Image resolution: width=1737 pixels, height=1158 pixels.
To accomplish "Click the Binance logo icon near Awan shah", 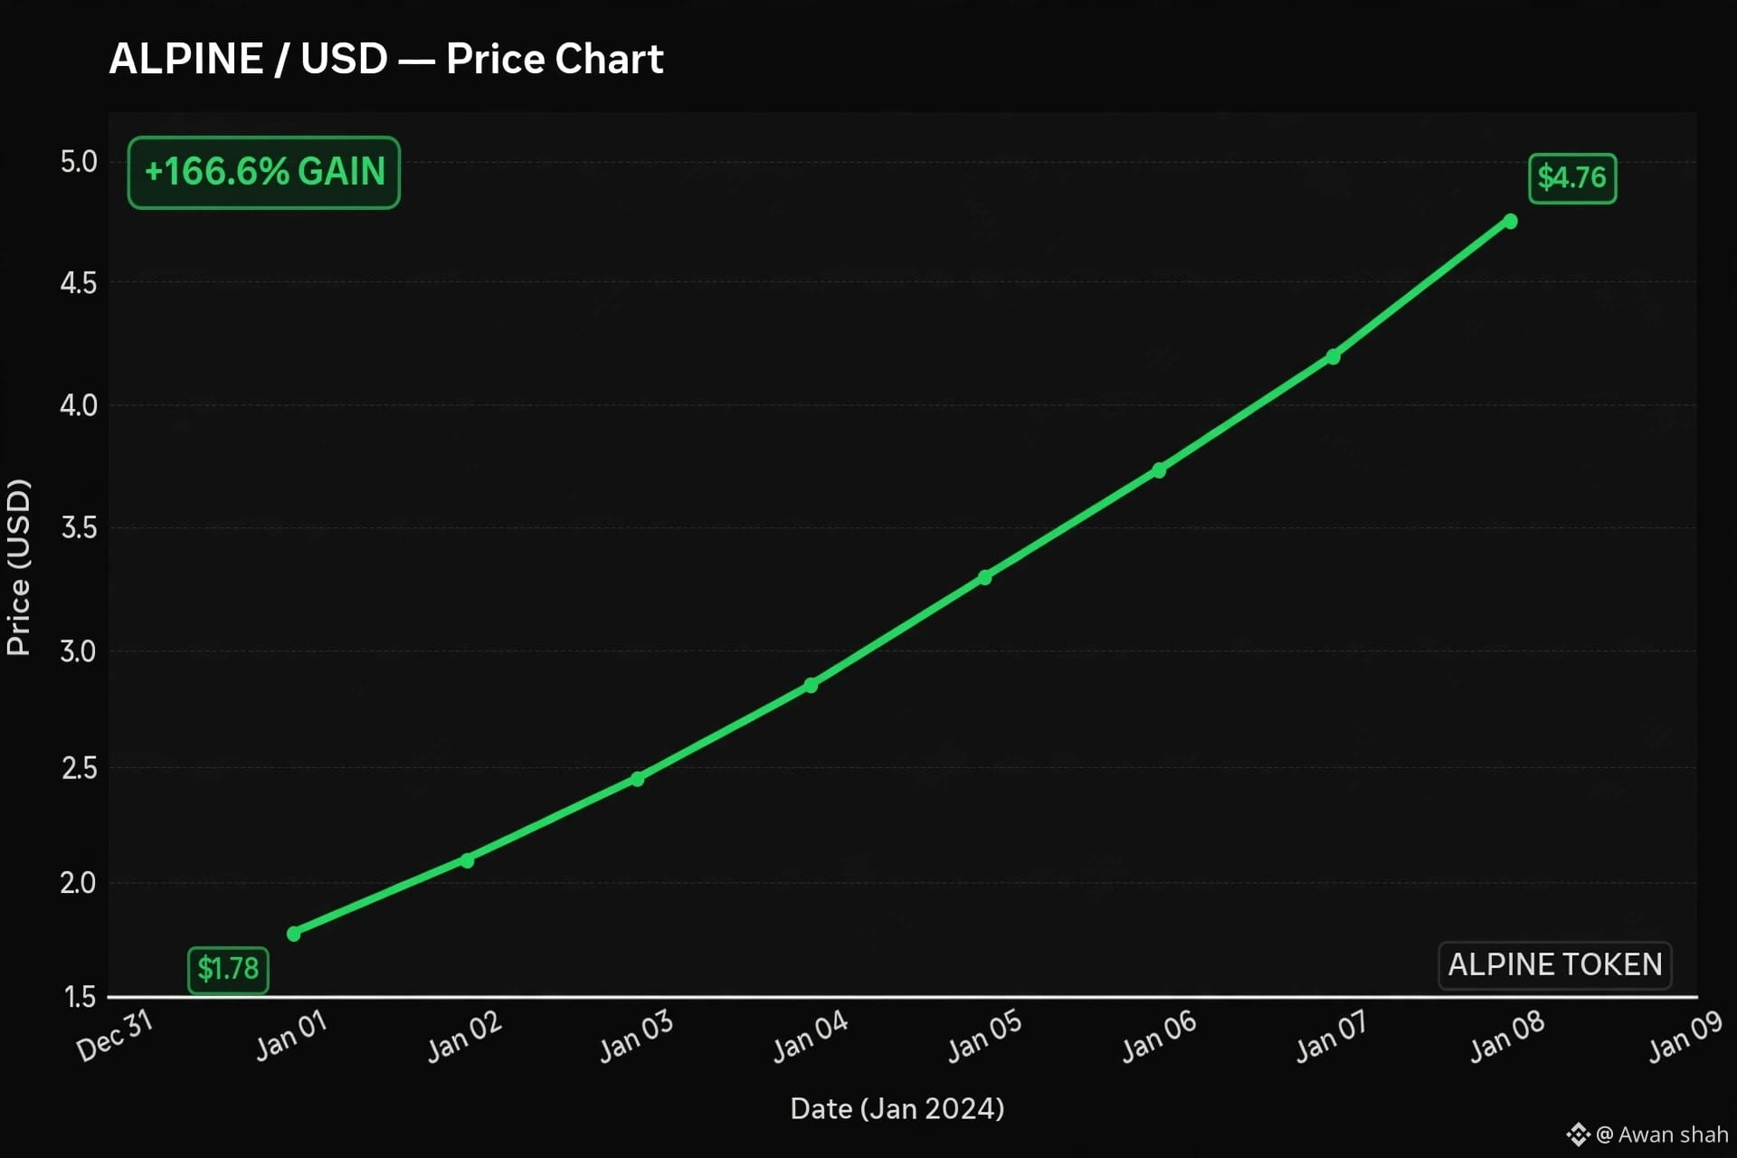I will click(x=1578, y=1134).
